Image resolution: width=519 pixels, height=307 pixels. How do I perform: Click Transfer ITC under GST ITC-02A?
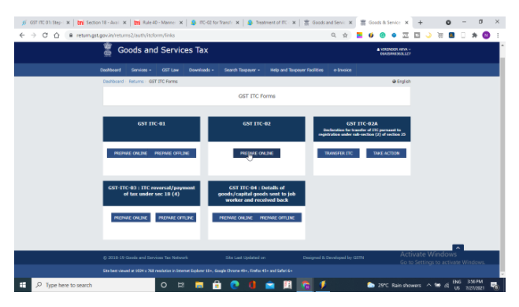point(339,153)
